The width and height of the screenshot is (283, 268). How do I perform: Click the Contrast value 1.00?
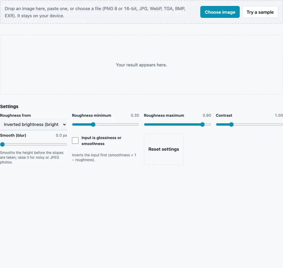(x=279, y=115)
